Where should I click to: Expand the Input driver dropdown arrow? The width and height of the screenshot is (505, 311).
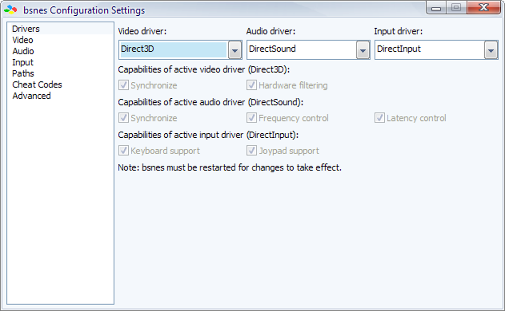tap(491, 50)
